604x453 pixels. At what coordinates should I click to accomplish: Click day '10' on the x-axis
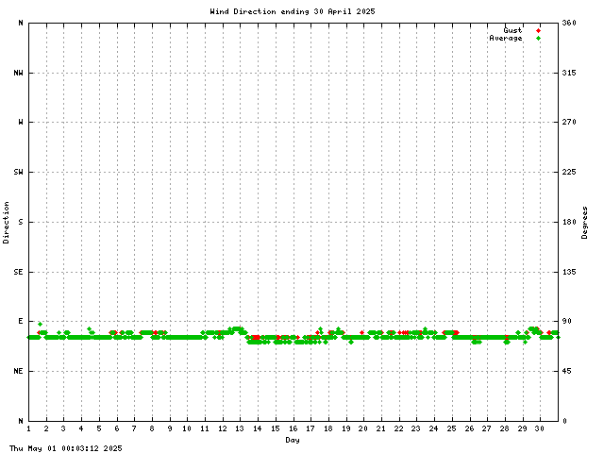pos(187,428)
